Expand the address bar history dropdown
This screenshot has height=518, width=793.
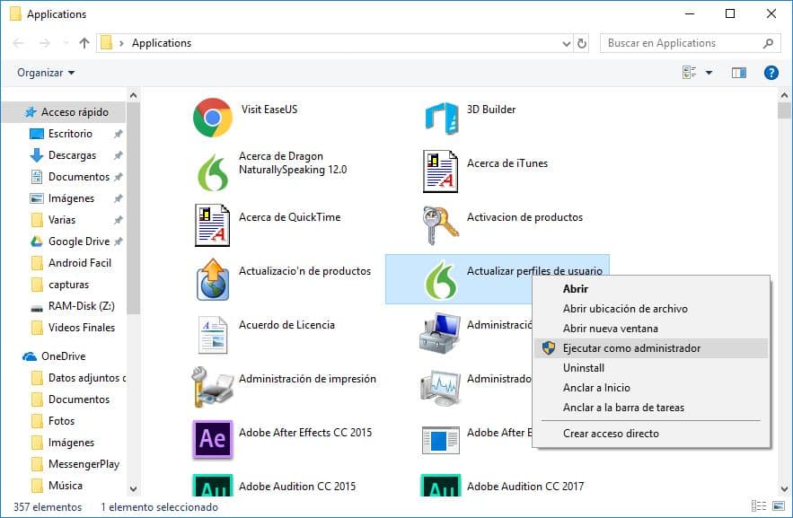566,42
